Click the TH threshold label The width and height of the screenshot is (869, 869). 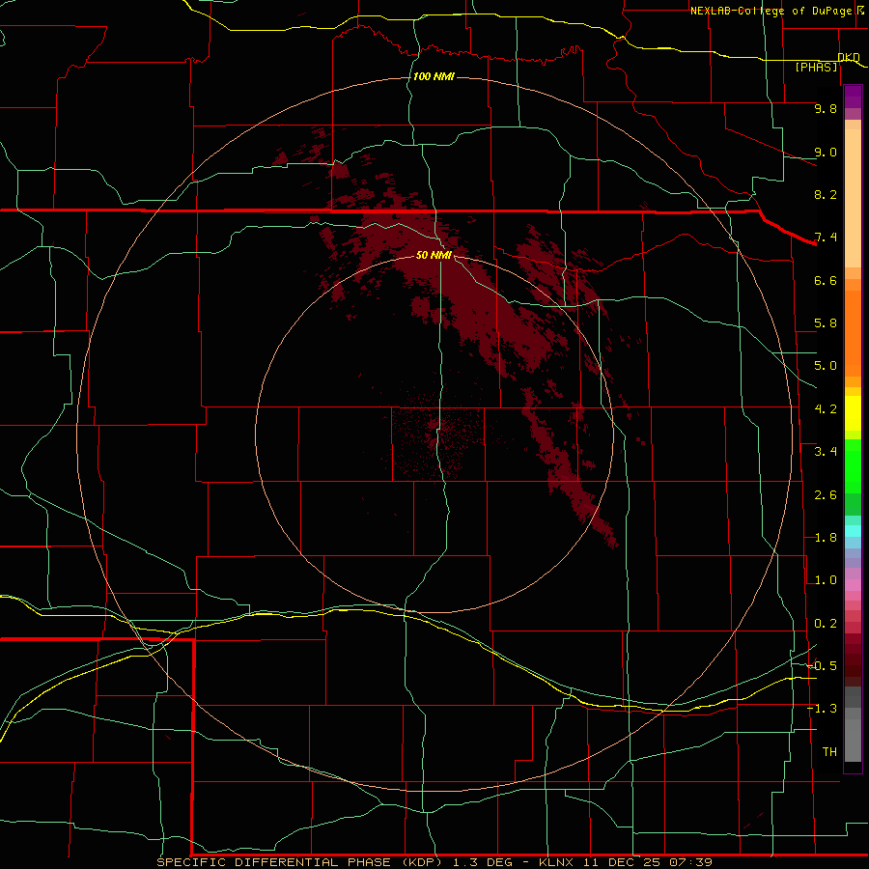[x=829, y=752]
